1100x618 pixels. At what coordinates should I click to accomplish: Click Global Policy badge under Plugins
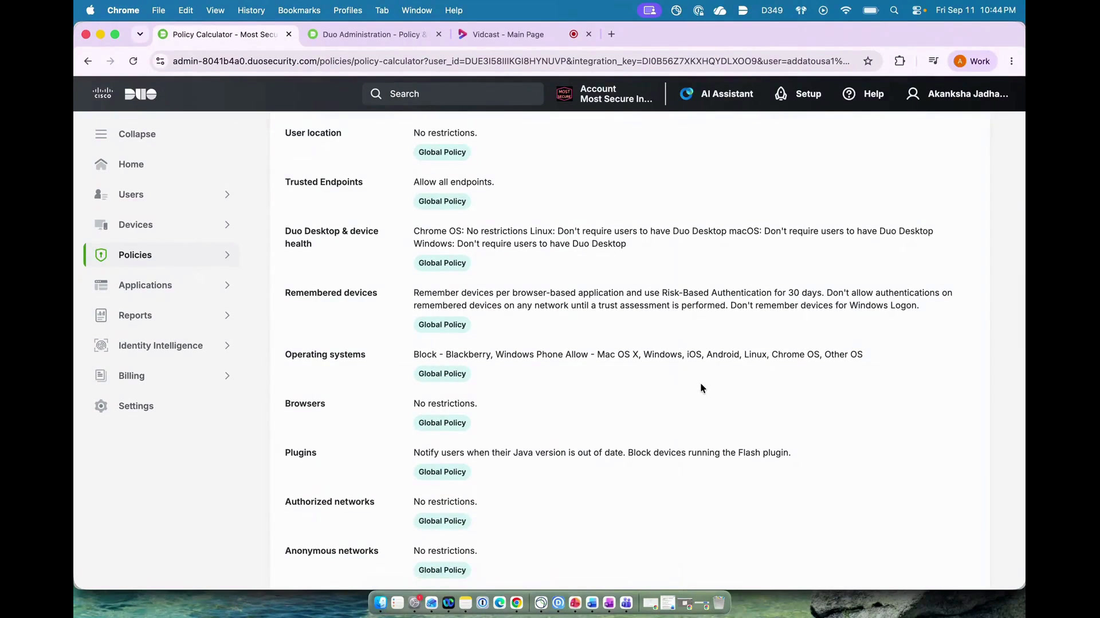pyautogui.click(x=442, y=472)
